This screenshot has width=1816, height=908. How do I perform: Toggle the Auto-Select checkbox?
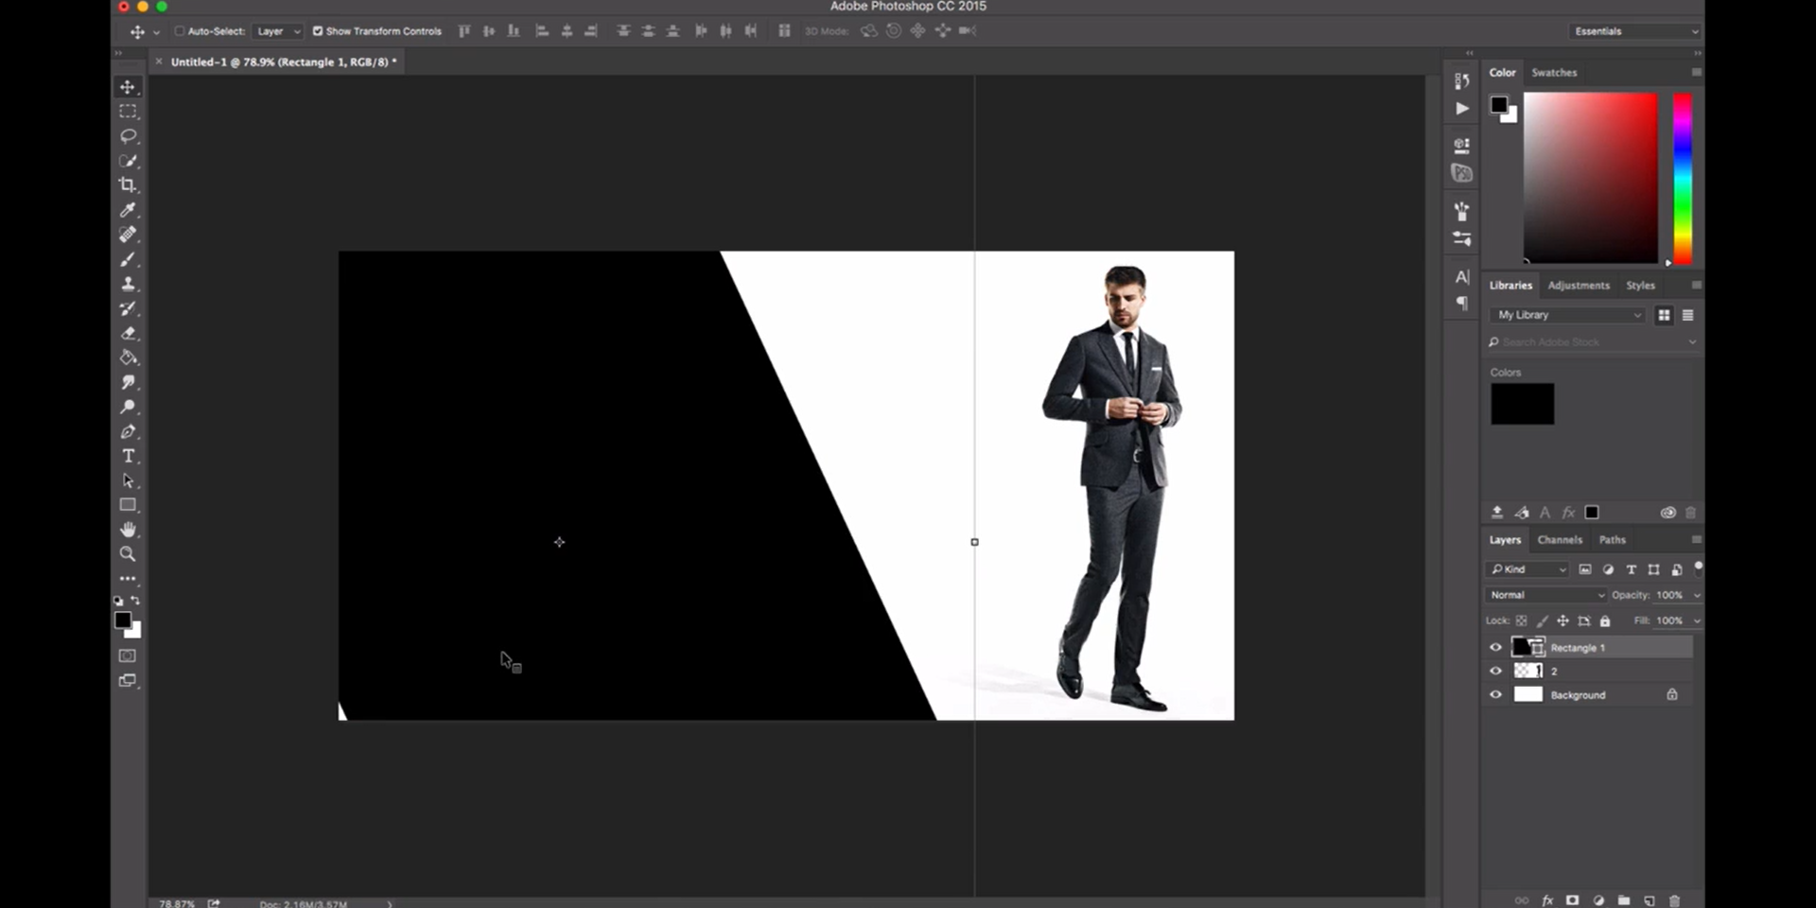180,31
